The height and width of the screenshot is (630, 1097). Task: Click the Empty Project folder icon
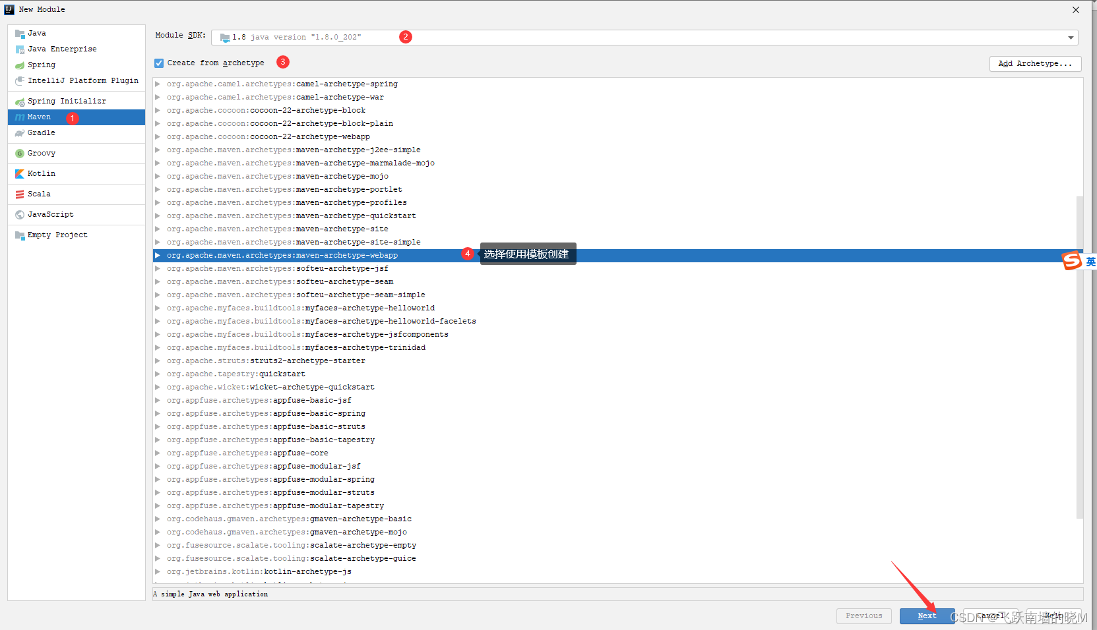click(20, 235)
